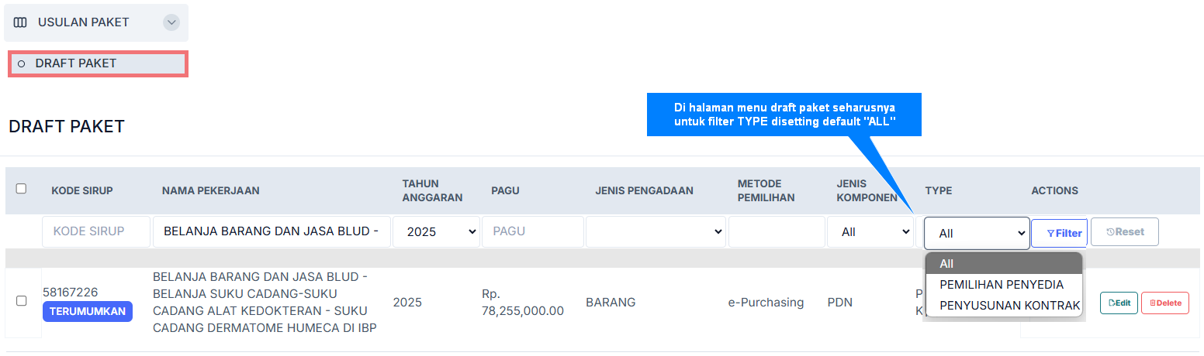Click the TYPE filter dropdown

click(x=977, y=233)
